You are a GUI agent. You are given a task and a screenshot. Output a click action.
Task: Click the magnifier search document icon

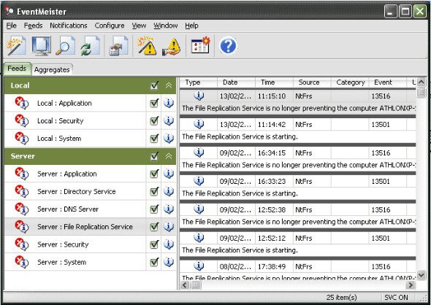coord(66,45)
